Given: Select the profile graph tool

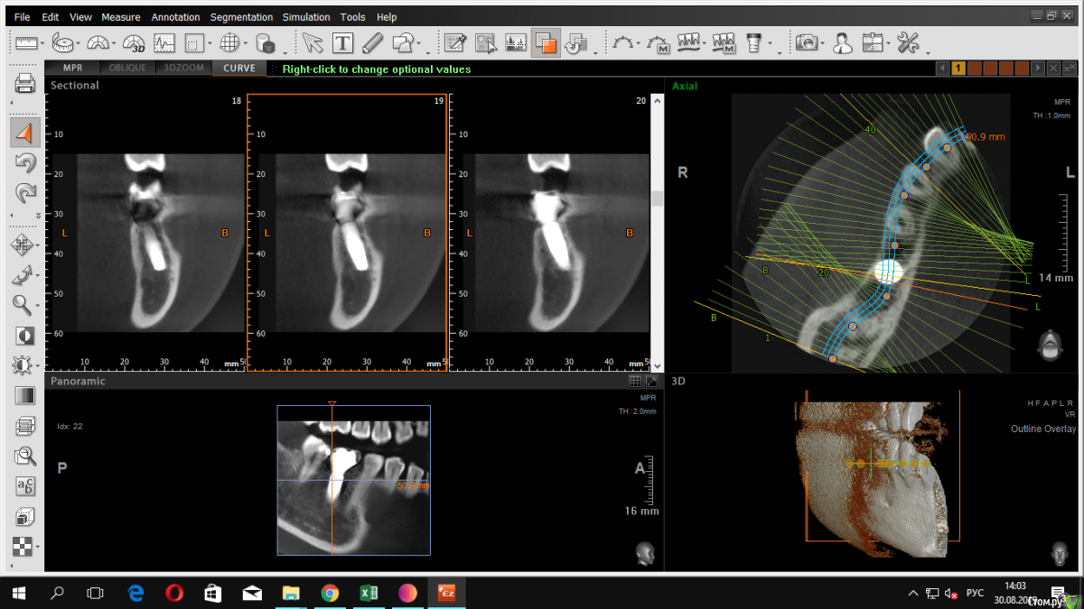Looking at the screenshot, I should click(164, 42).
